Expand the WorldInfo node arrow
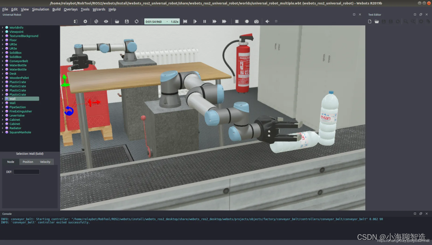Screen dimensions: 432x245 point(2,28)
